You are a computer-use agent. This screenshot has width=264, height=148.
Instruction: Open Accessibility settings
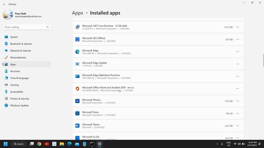(x=26, y=92)
